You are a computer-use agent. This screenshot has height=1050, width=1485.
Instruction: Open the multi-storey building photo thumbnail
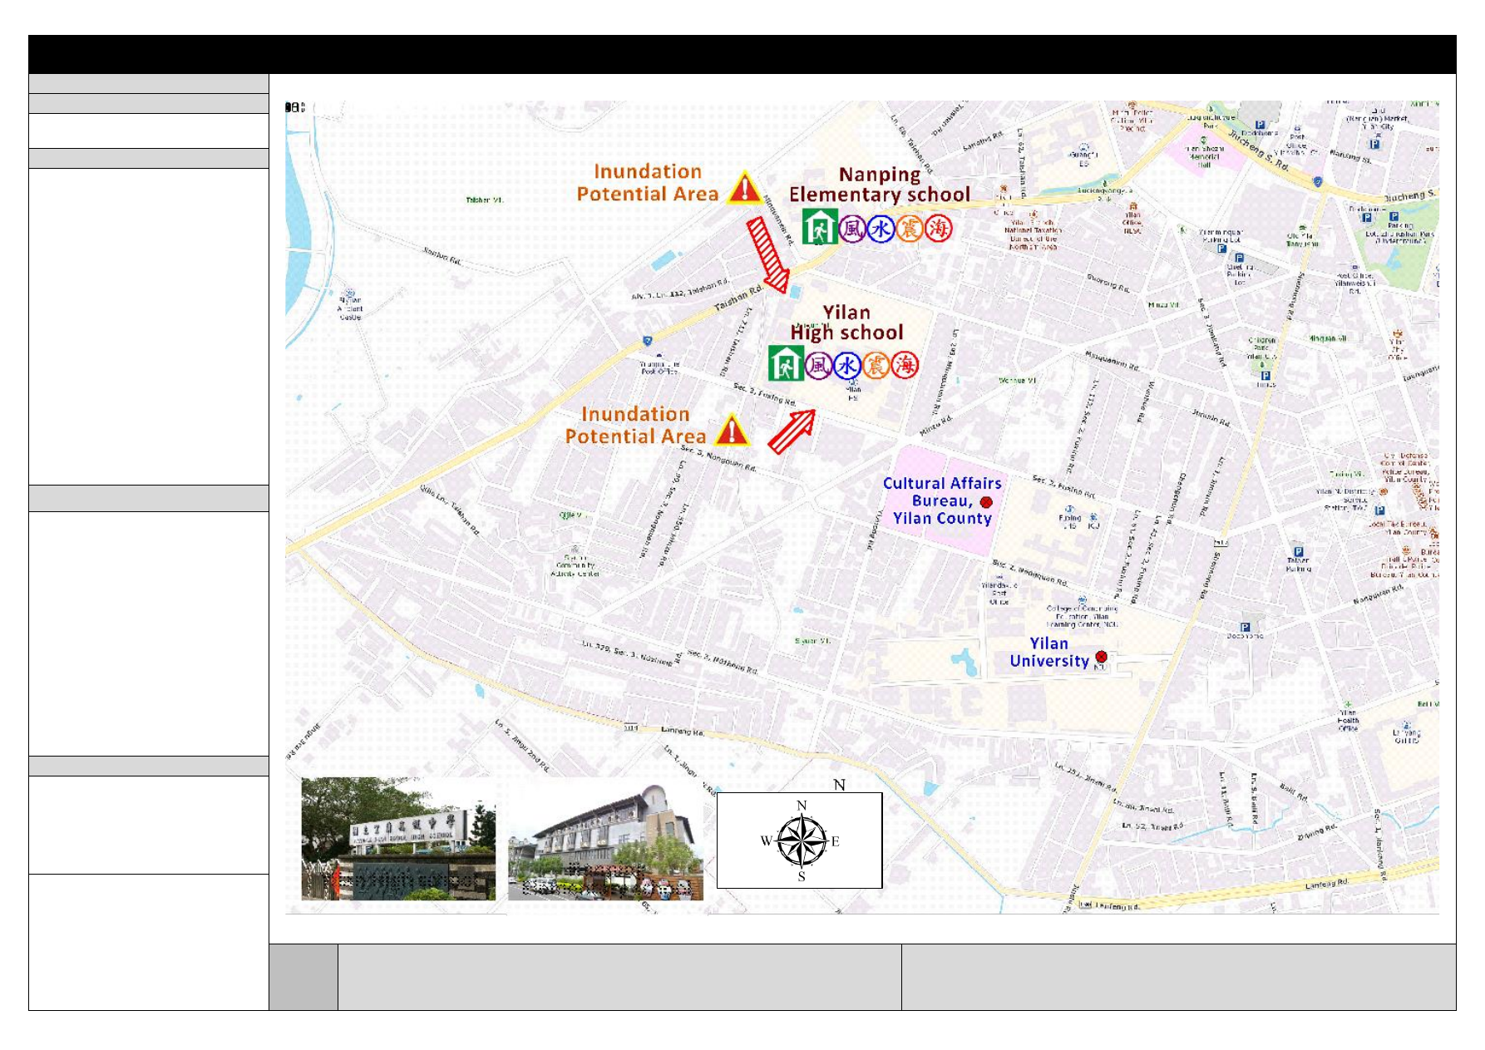[605, 840]
